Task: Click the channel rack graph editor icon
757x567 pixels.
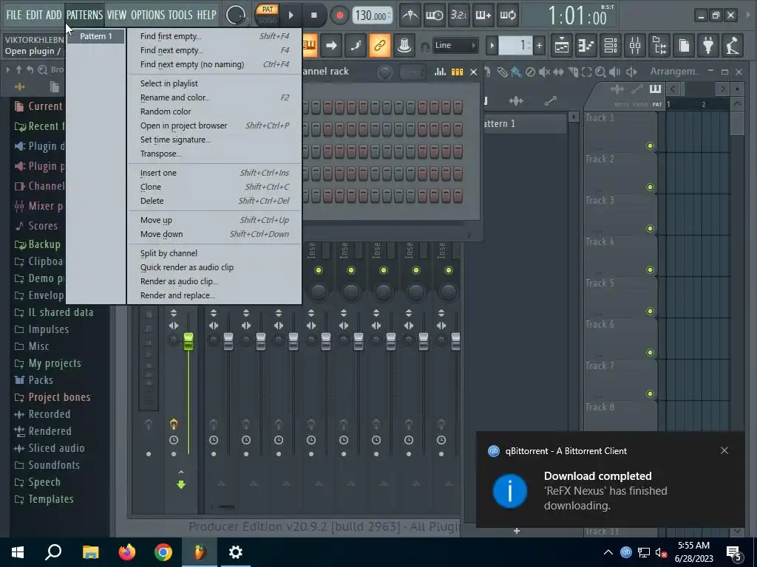Action: 440,72
